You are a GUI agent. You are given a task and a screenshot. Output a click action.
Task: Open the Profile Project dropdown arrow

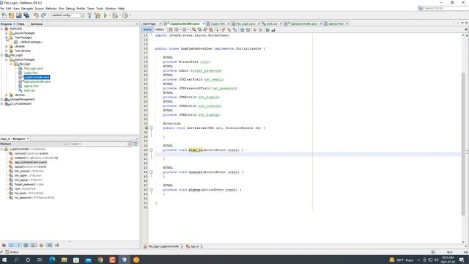[x=130, y=15]
